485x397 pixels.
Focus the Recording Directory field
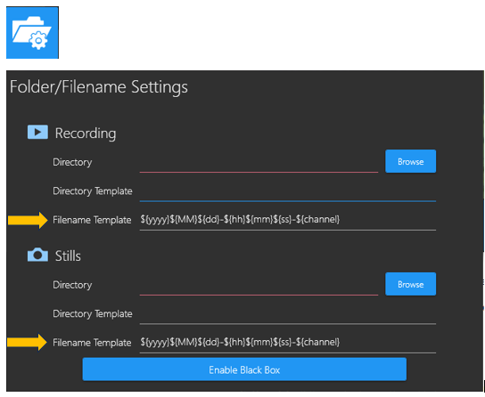click(259, 163)
